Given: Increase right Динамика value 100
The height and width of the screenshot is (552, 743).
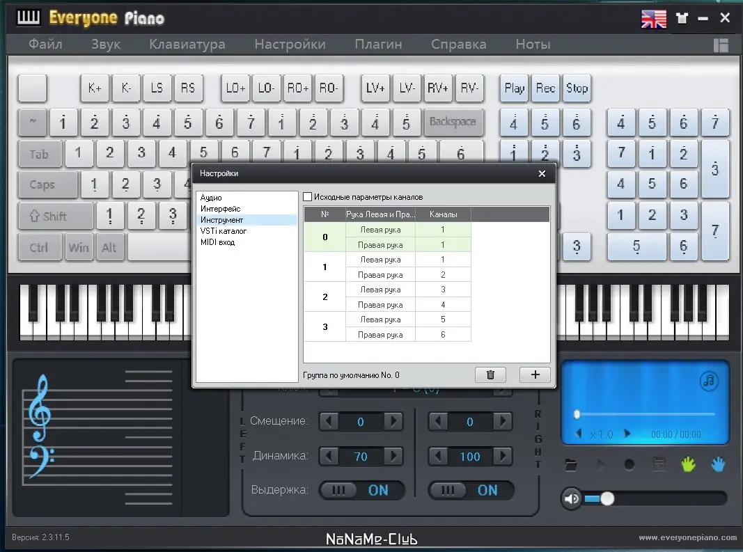Looking at the screenshot, I should (502, 457).
